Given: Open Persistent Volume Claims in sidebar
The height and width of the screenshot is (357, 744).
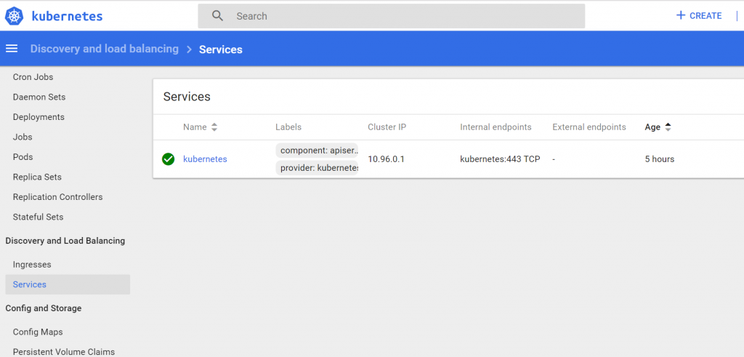Looking at the screenshot, I should (x=64, y=352).
